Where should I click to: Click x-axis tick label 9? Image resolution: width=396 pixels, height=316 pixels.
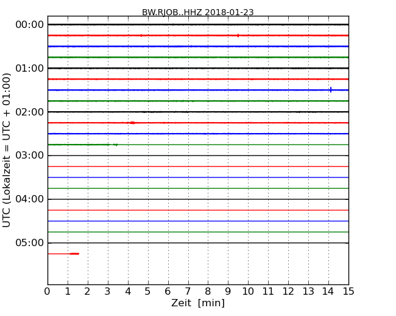(x=228, y=291)
